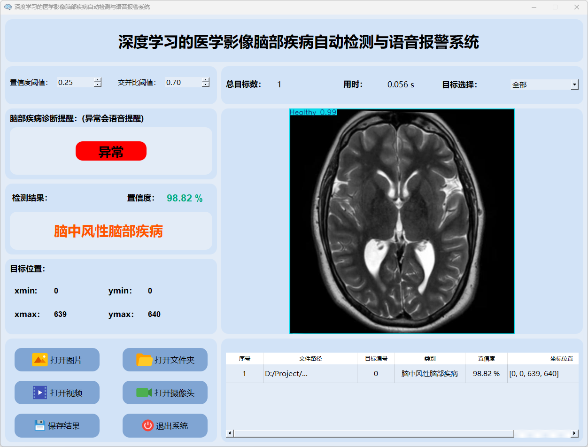Click the scrollbar left arrow under table
The image size is (588, 447).
click(x=230, y=433)
